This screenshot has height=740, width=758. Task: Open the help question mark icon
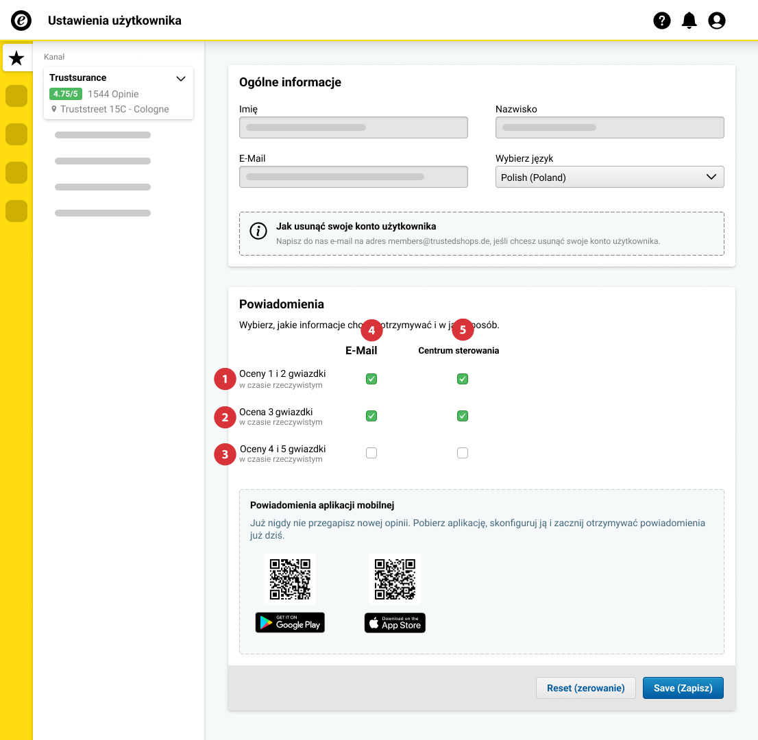pyautogui.click(x=661, y=21)
